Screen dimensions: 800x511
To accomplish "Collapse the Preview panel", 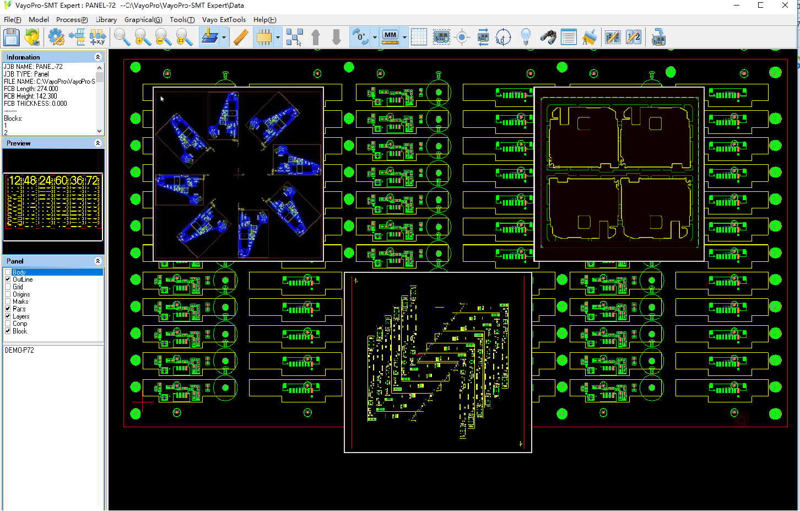I will [98, 143].
